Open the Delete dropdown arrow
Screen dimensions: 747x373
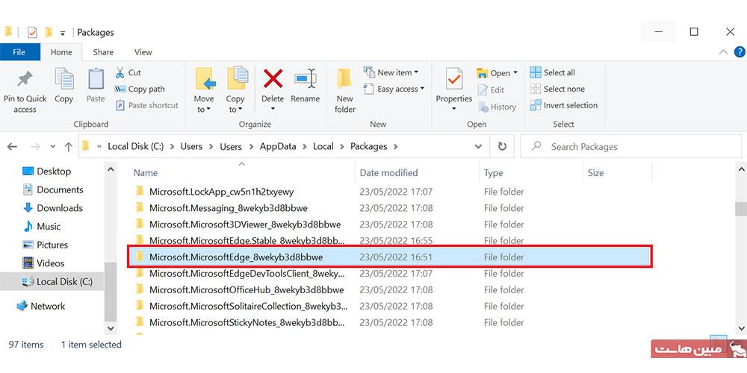(x=273, y=109)
